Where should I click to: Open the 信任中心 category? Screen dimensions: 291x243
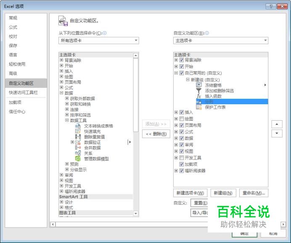coord(26,112)
